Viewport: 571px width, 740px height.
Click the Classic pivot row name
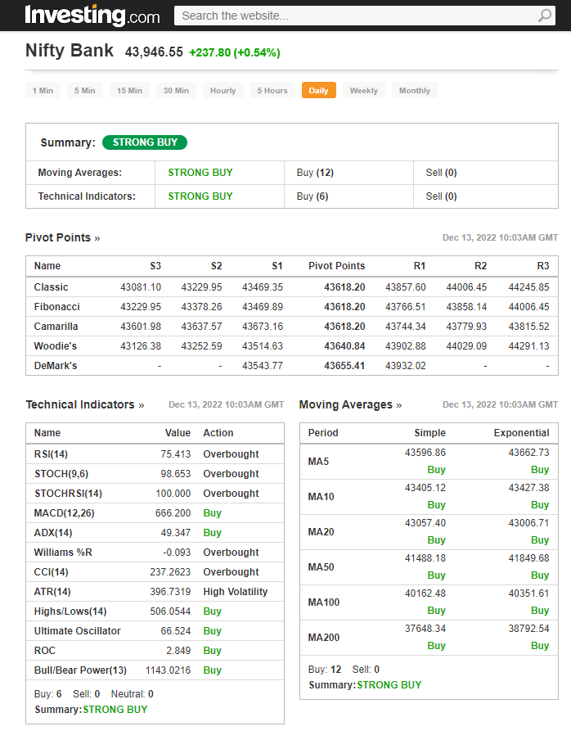[51, 287]
